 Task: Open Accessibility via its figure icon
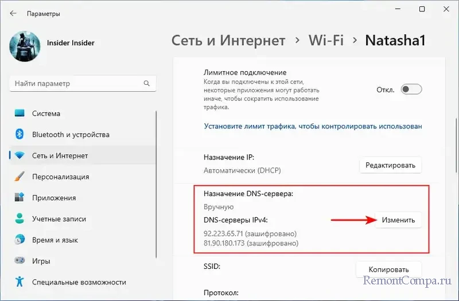pyautogui.click(x=20, y=282)
